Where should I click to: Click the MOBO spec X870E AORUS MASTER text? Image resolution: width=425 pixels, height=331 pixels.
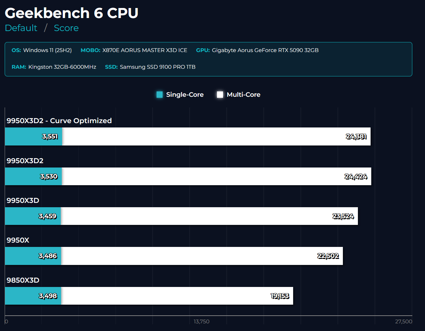[145, 50]
